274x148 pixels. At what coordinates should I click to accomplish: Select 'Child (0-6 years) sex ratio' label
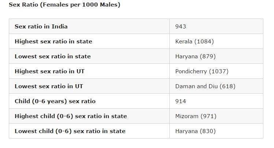[x=55, y=101]
